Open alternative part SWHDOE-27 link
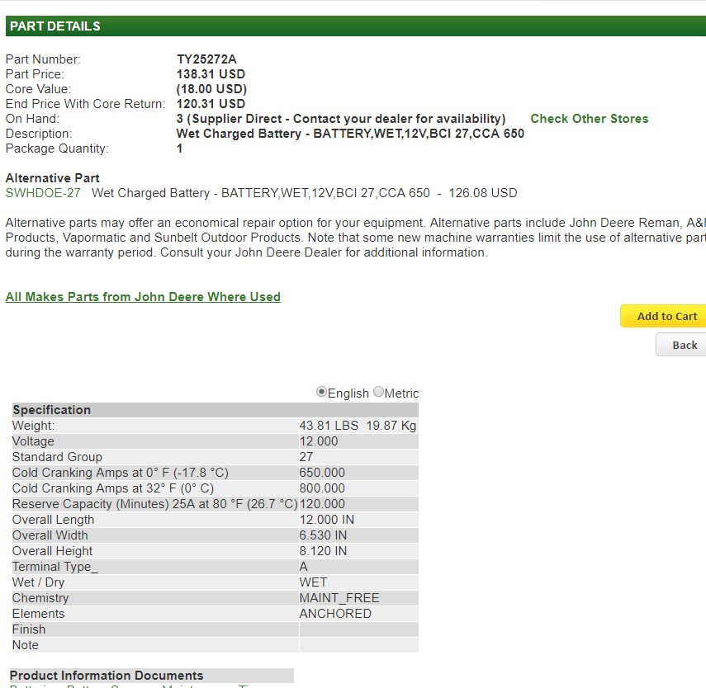 [43, 193]
